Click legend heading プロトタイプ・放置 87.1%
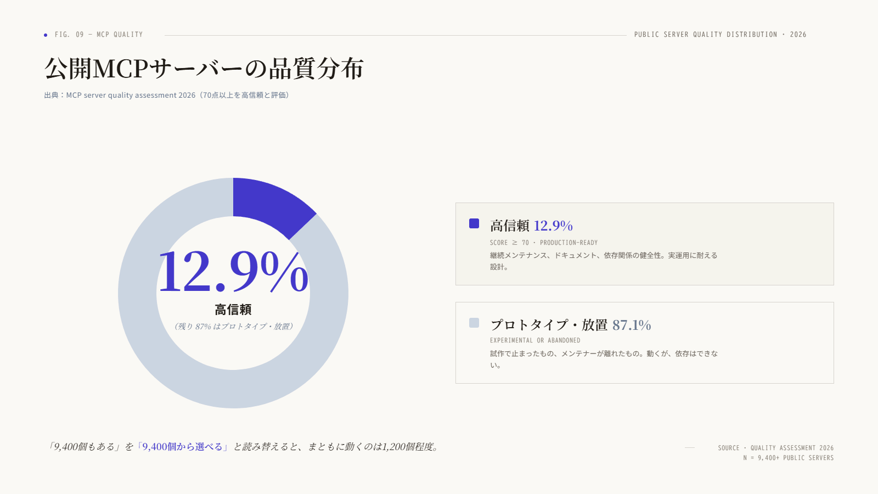 click(x=571, y=325)
